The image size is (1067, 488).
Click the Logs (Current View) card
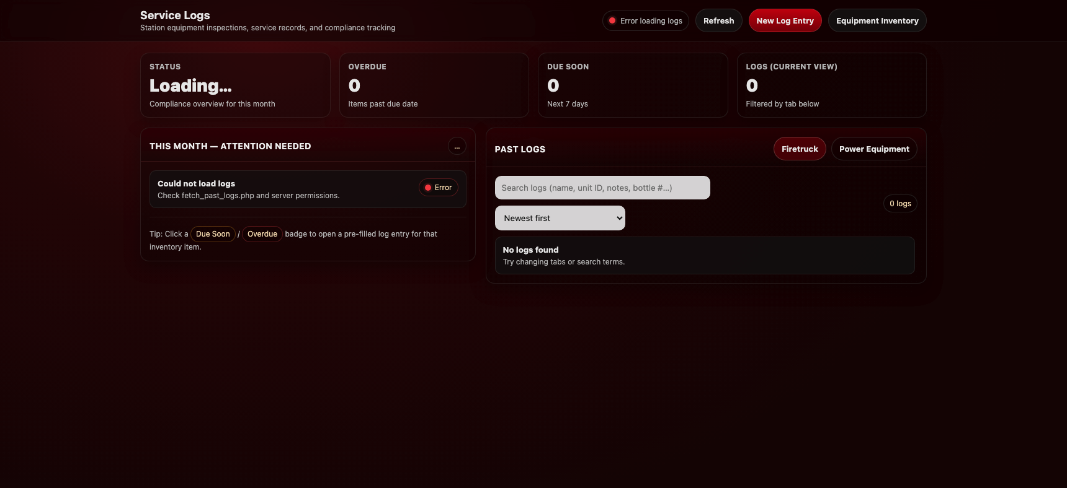click(831, 85)
